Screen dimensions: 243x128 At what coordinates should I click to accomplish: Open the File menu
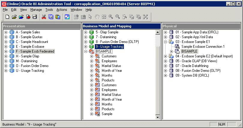pos(5,10)
